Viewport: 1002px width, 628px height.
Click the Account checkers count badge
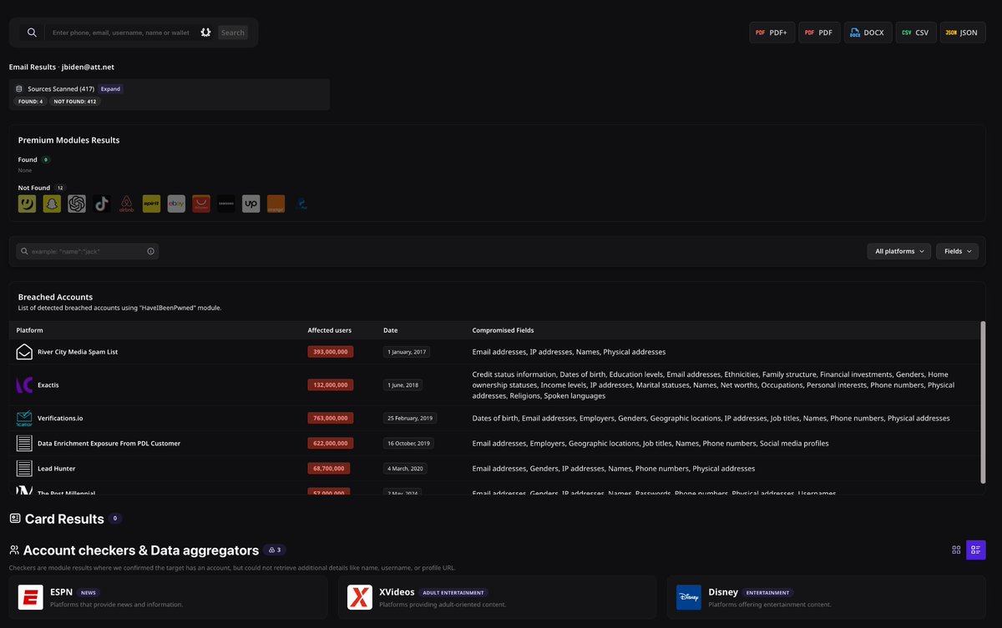[276, 550]
